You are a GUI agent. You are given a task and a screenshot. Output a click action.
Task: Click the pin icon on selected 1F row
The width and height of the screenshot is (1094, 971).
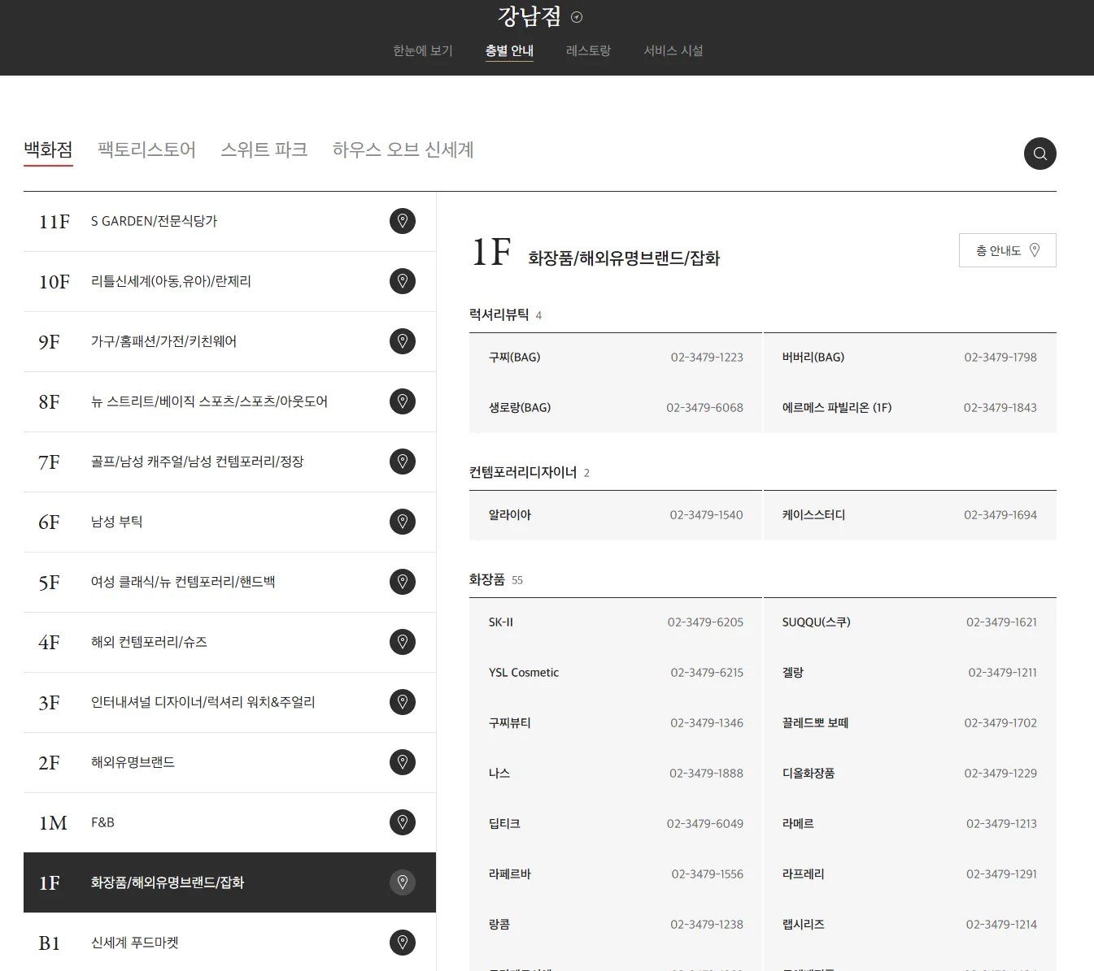click(403, 882)
